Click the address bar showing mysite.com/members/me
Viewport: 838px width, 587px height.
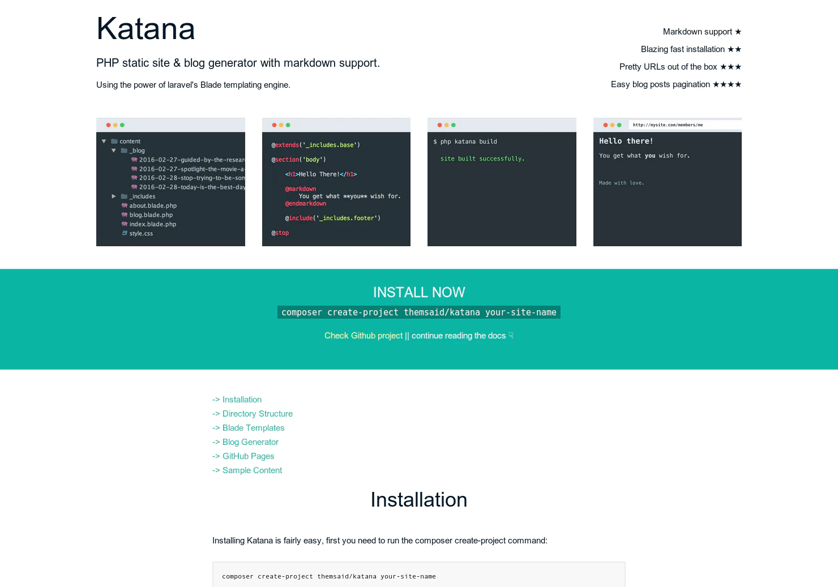tap(668, 125)
